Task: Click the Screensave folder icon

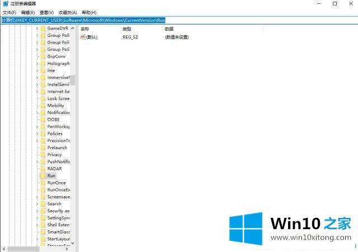Action: pyautogui.click(x=43, y=197)
